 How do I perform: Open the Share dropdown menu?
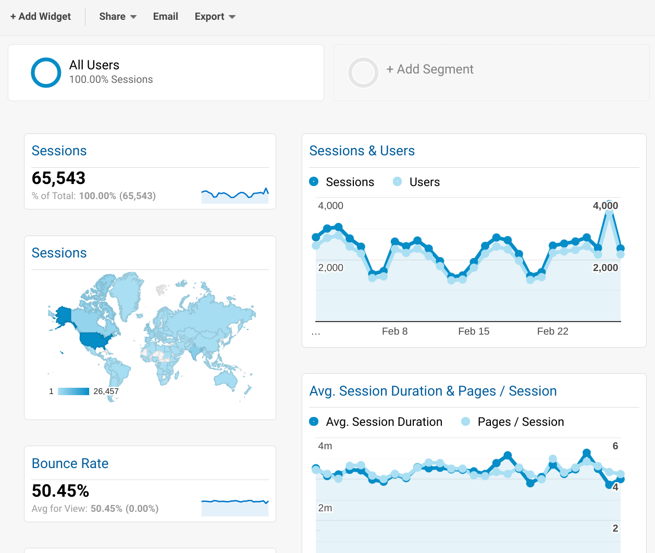click(x=118, y=17)
